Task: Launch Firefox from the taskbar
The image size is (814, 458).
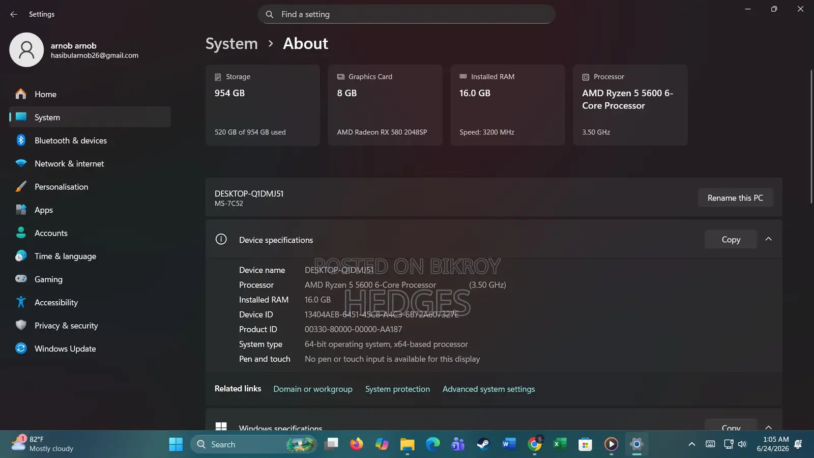Action: point(357,444)
